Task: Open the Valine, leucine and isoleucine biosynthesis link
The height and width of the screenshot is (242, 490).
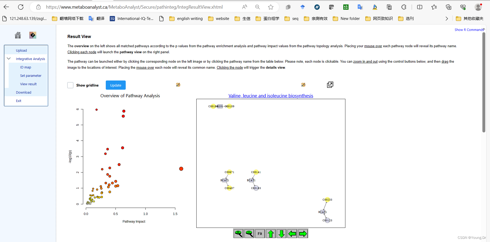Action: pyautogui.click(x=271, y=95)
